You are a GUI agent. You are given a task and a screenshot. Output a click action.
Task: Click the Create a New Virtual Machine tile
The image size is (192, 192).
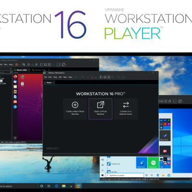75,109
